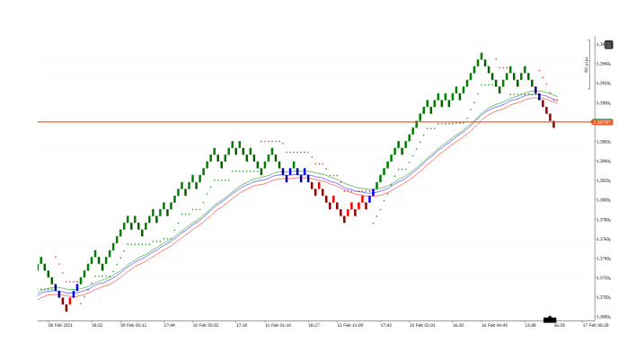
Task: Click the 15 Feb 02:01 time label
Action: (x=422, y=325)
